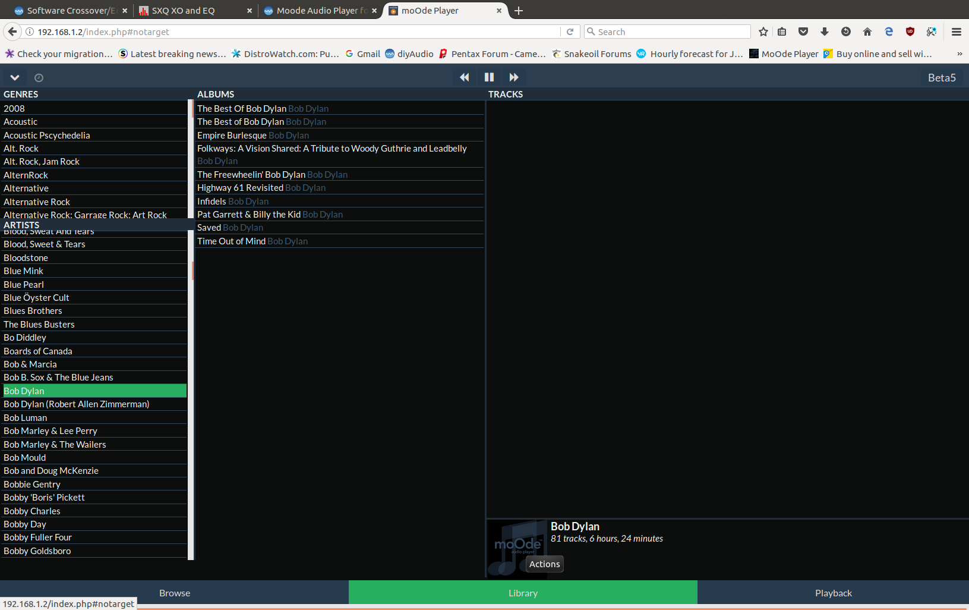Select the Alternative Rock genre
The width and height of the screenshot is (969, 610).
pos(95,202)
